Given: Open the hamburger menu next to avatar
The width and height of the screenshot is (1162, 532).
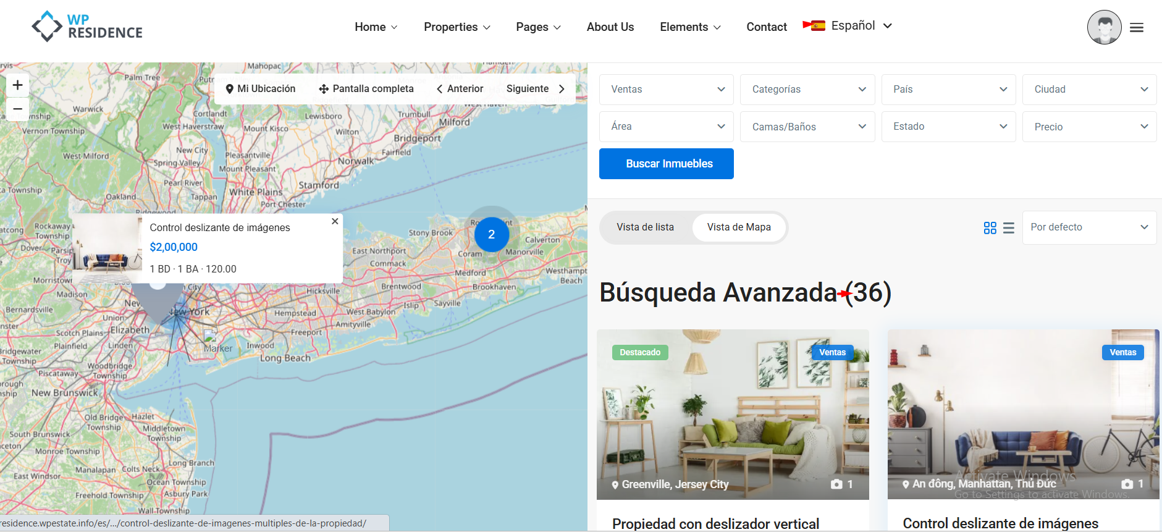Looking at the screenshot, I should pyautogui.click(x=1137, y=27).
